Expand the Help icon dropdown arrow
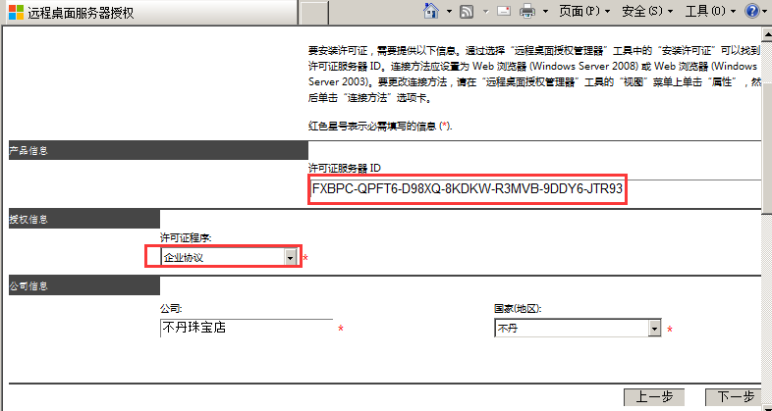This screenshot has width=772, height=411. pyautogui.click(x=766, y=12)
